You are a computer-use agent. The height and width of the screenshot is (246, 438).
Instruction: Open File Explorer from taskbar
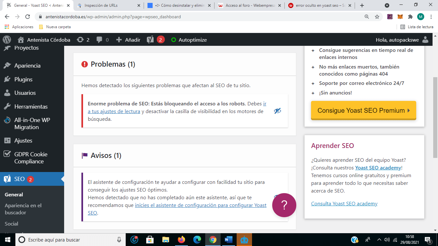(165, 240)
